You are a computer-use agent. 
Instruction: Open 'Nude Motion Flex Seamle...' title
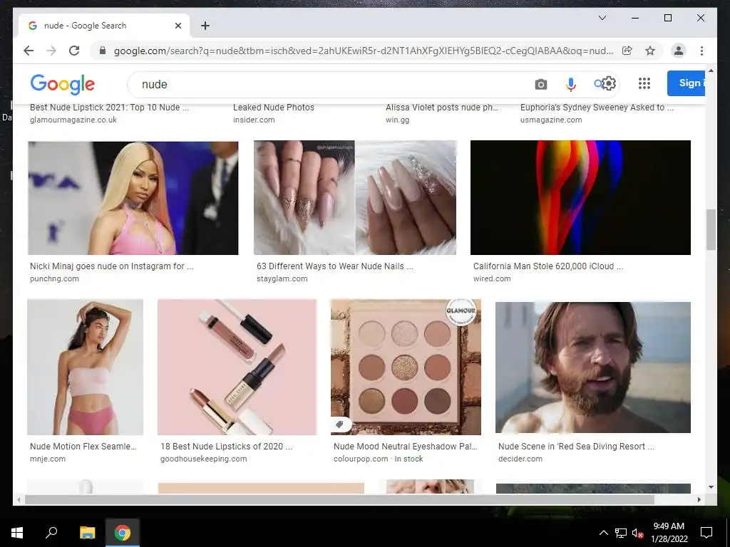coord(83,446)
